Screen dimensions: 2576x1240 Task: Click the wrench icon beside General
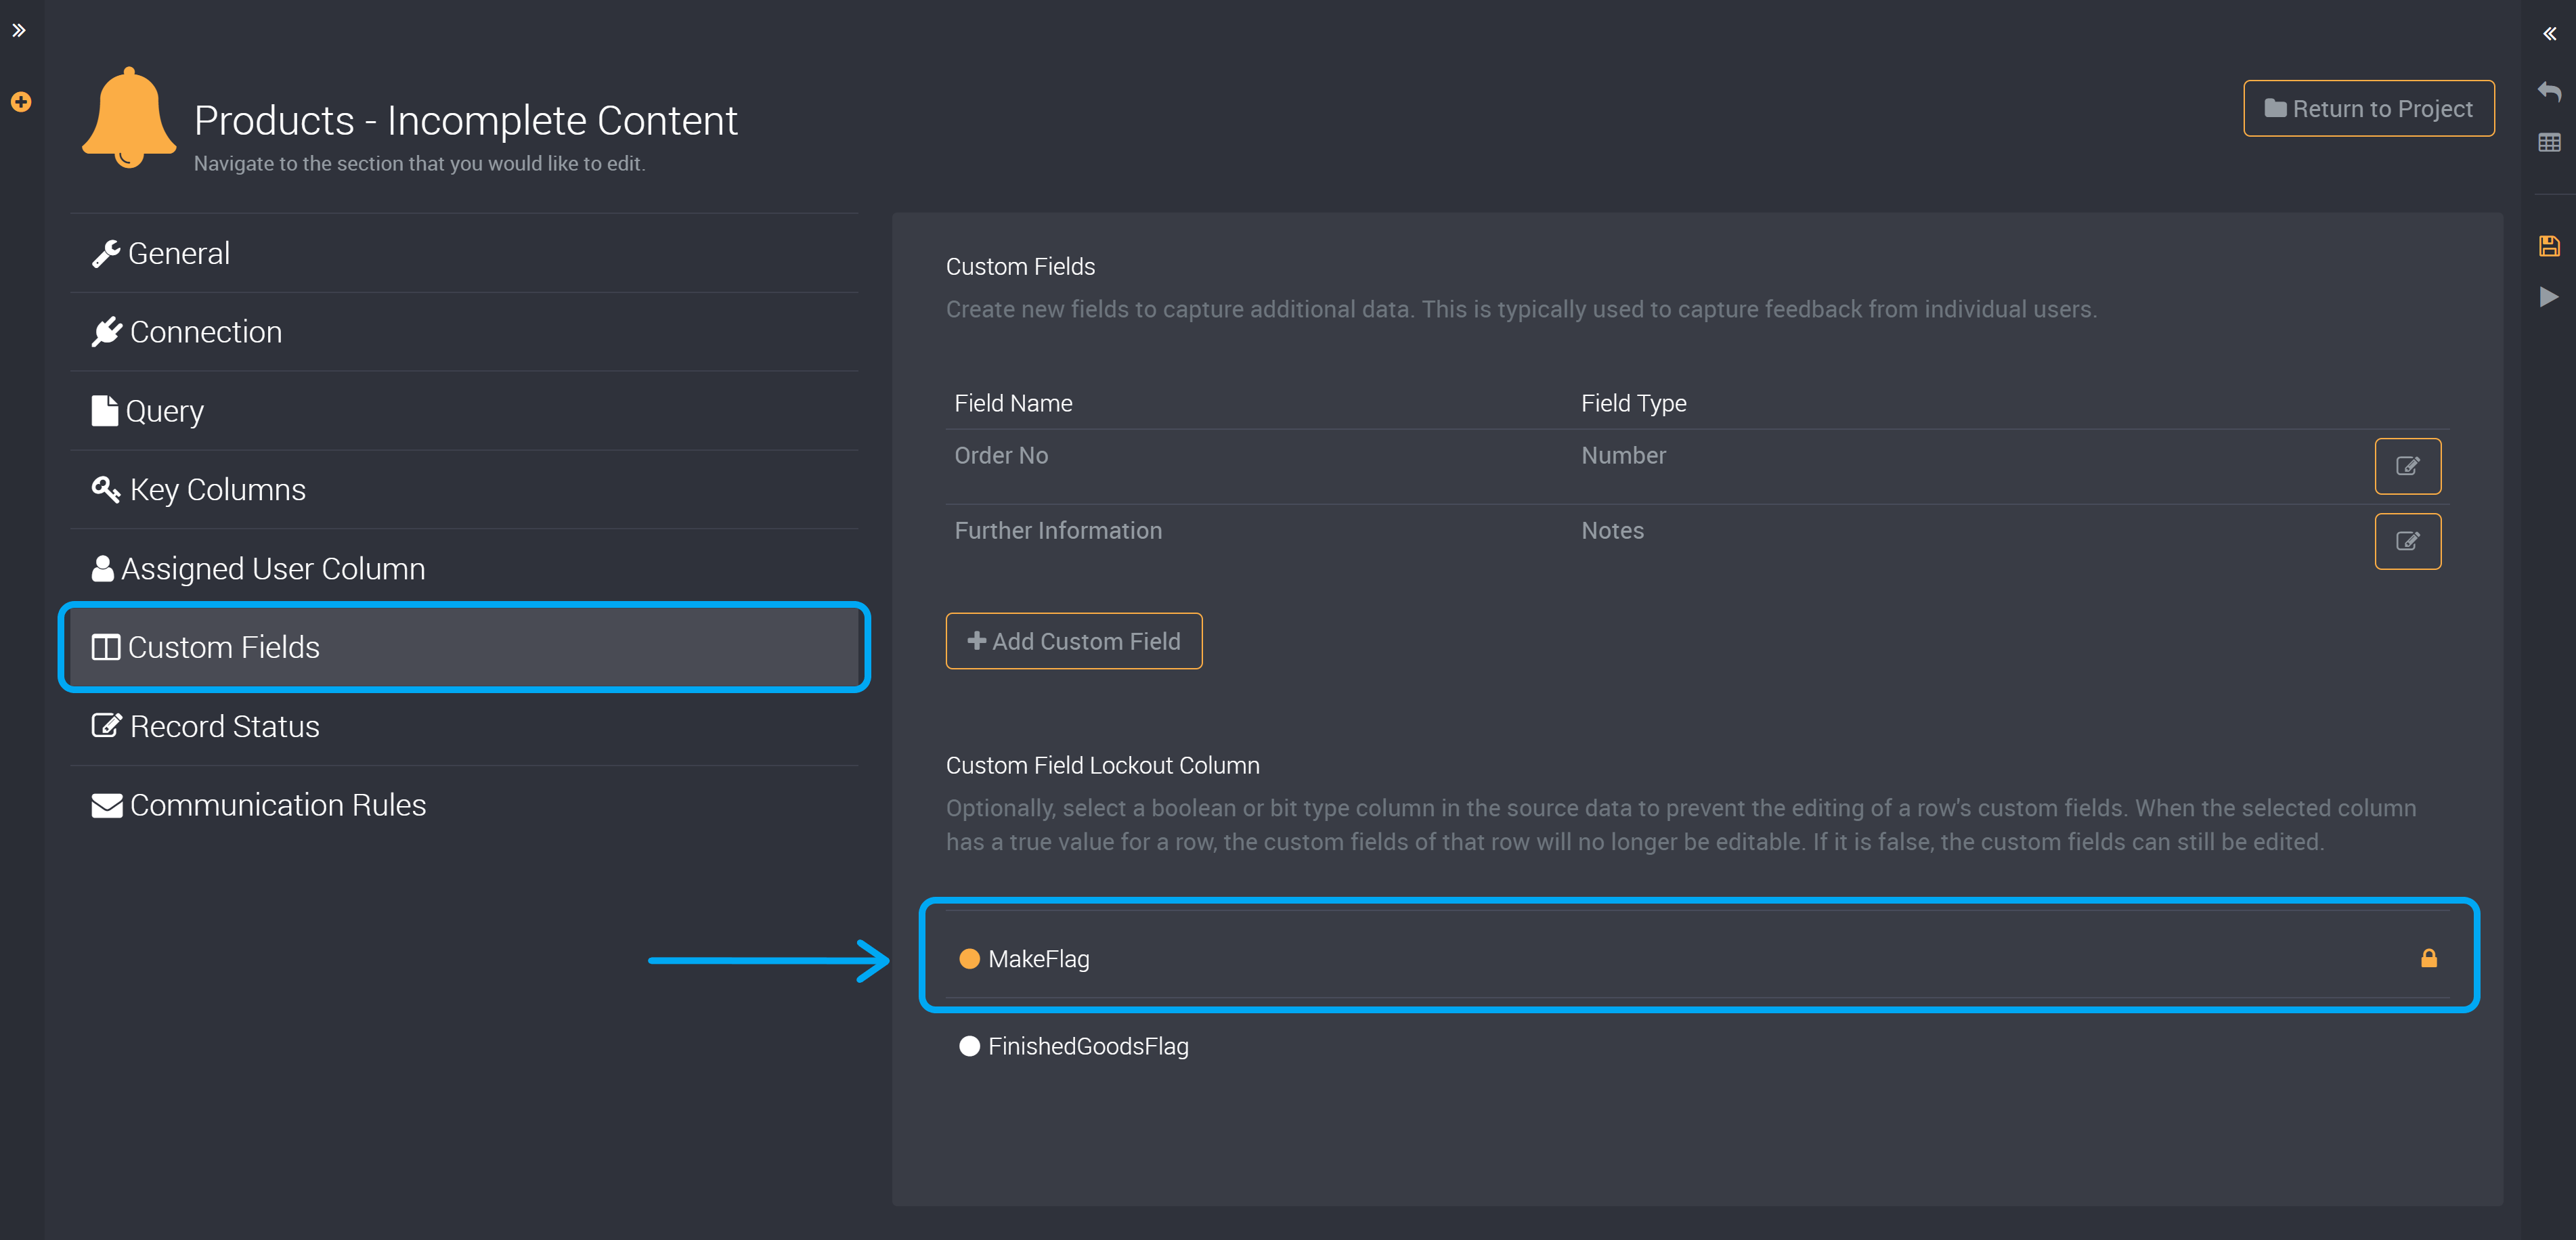106,254
